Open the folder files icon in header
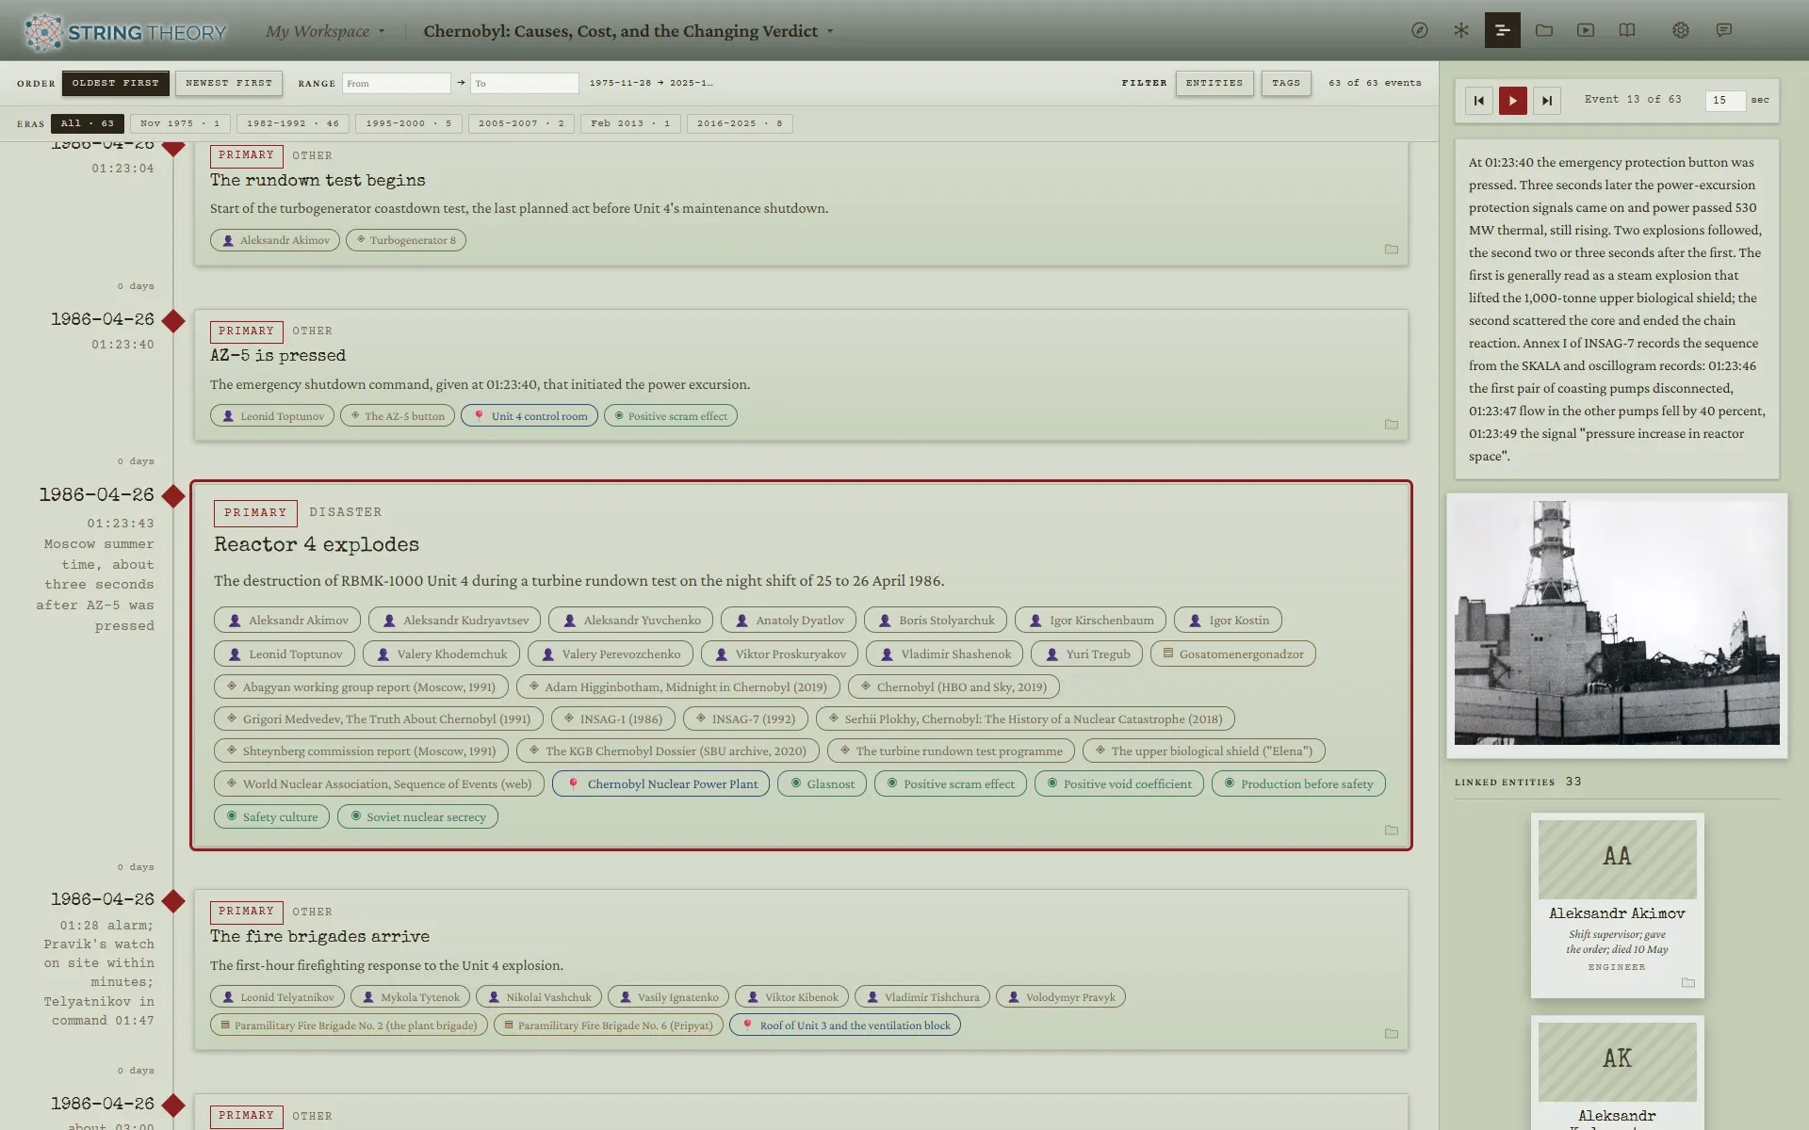This screenshot has width=1809, height=1130. pyautogui.click(x=1543, y=30)
